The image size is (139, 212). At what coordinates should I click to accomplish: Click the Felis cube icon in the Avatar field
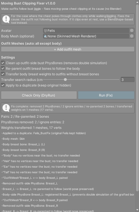46,31
